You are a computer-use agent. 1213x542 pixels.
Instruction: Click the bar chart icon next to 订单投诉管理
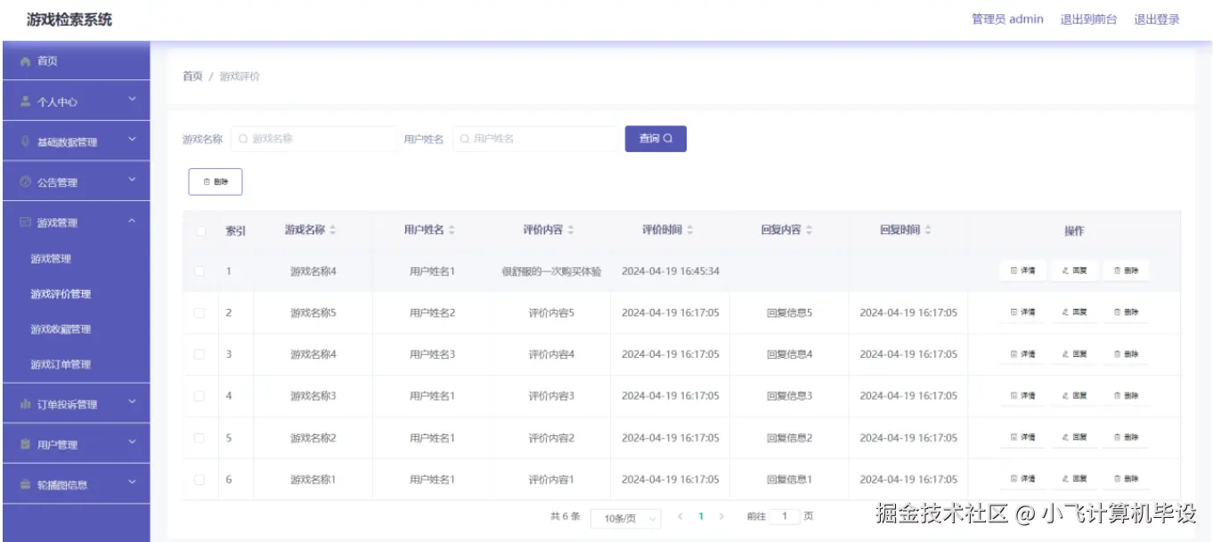[26, 404]
